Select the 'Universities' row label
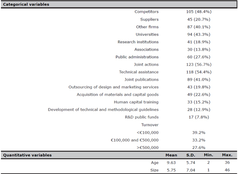Screen dimensions: 238x174 (147, 34)
